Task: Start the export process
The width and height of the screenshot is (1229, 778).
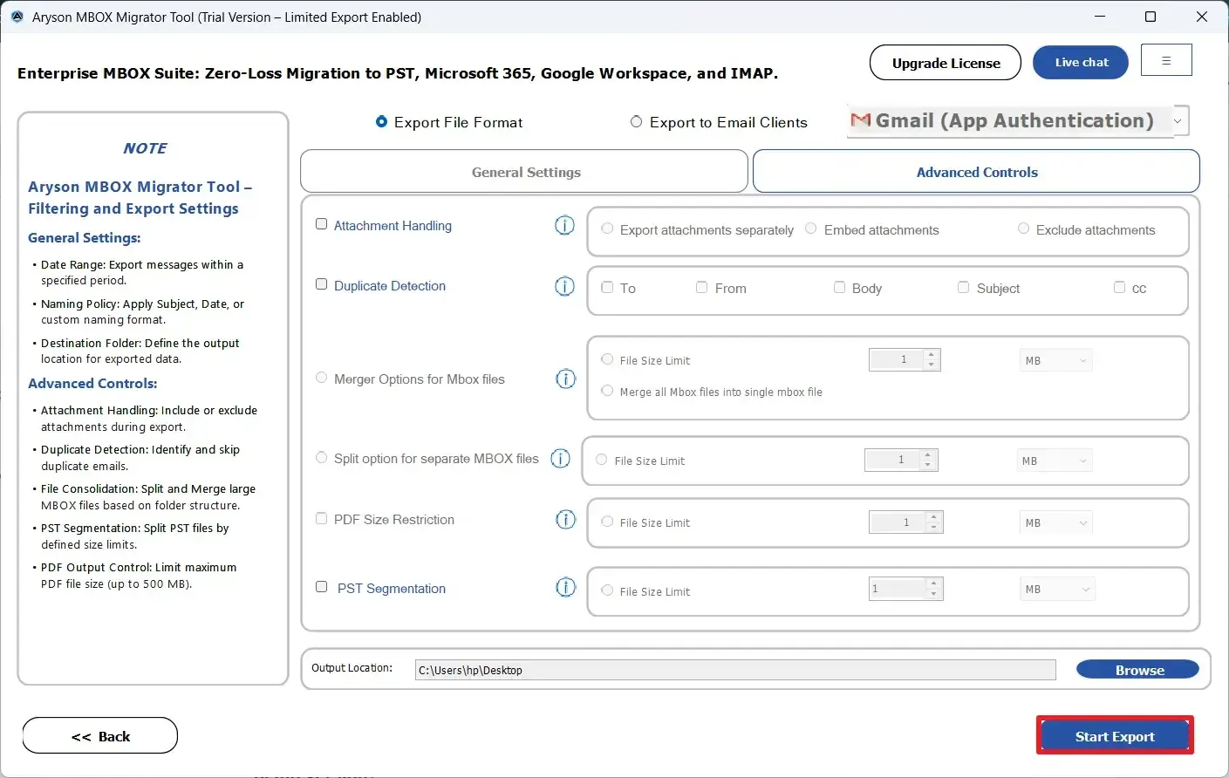Action: point(1115,736)
